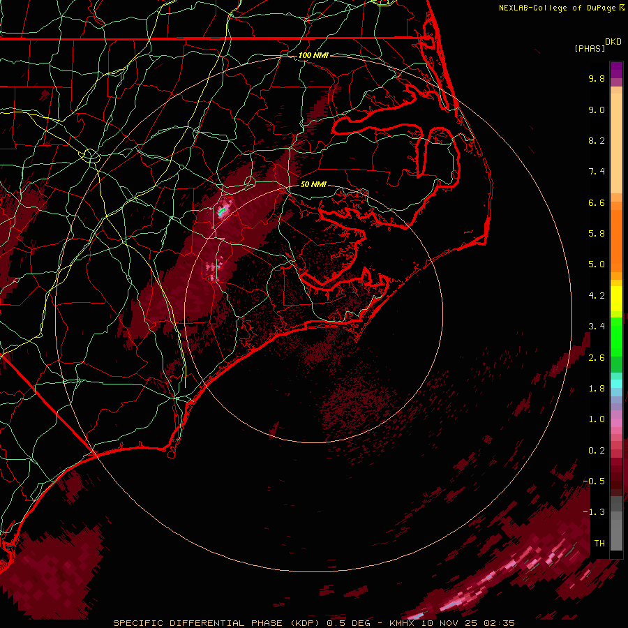Click the 50 NMI range ring label
Screen dimensions: 628x628
pyautogui.click(x=313, y=185)
